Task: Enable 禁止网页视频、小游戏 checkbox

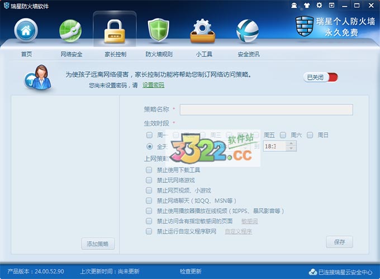Action: pyautogui.click(x=149, y=190)
